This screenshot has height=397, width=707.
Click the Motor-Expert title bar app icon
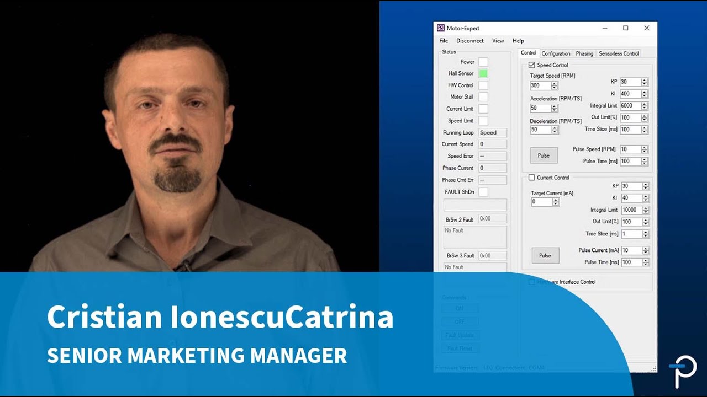tap(441, 28)
